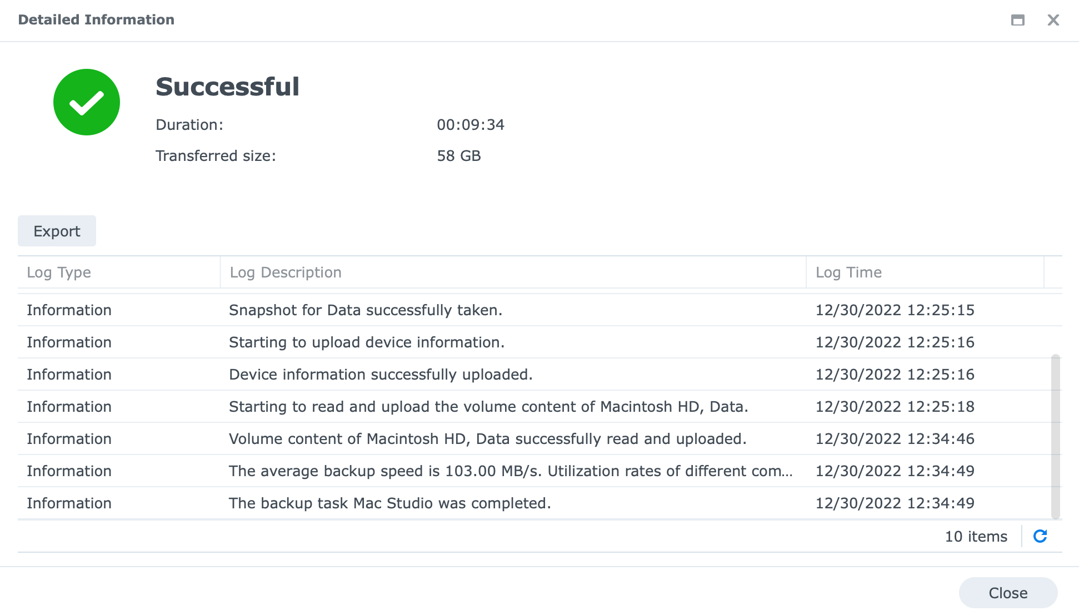
Task: Maximize the Detailed Information window
Action: click(1018, 20)
